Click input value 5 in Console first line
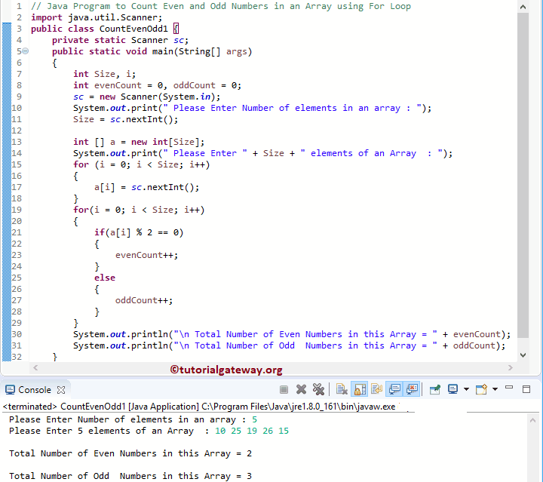This screenshot has height=482, width=543. (x=255, y=419)
